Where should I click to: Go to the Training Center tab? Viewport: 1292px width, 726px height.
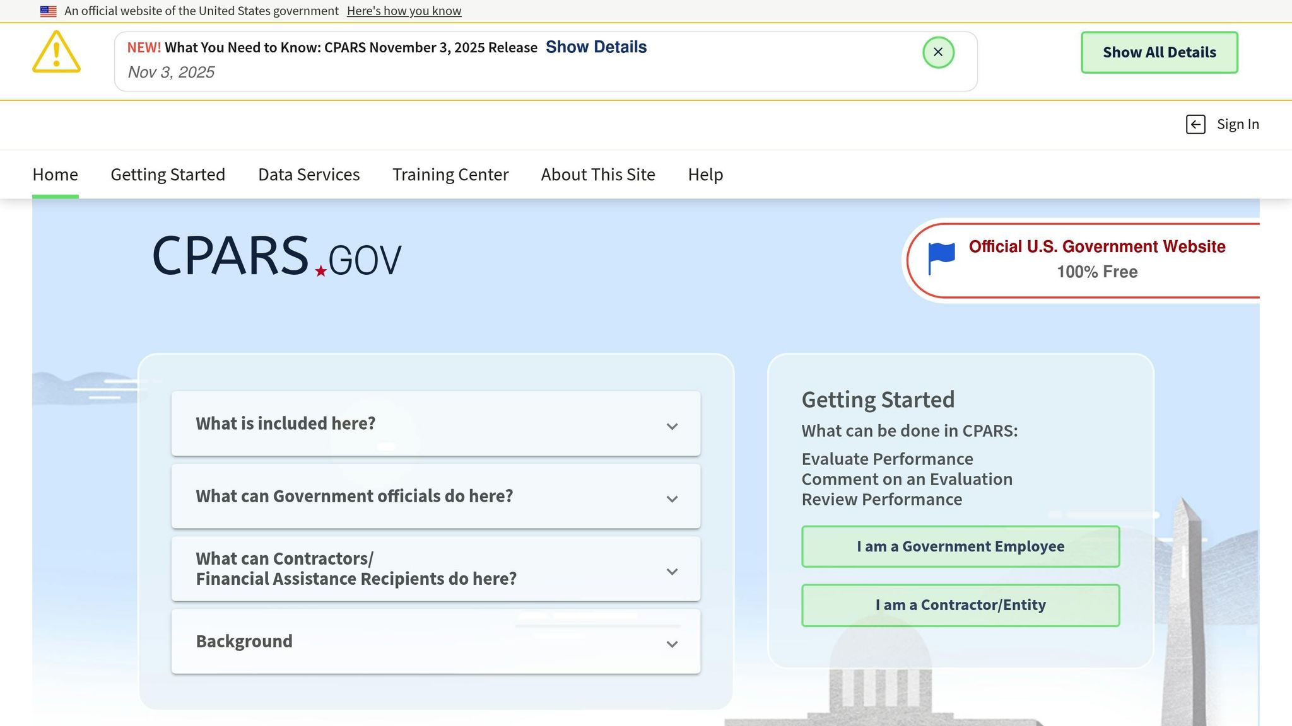click(450, 175)
